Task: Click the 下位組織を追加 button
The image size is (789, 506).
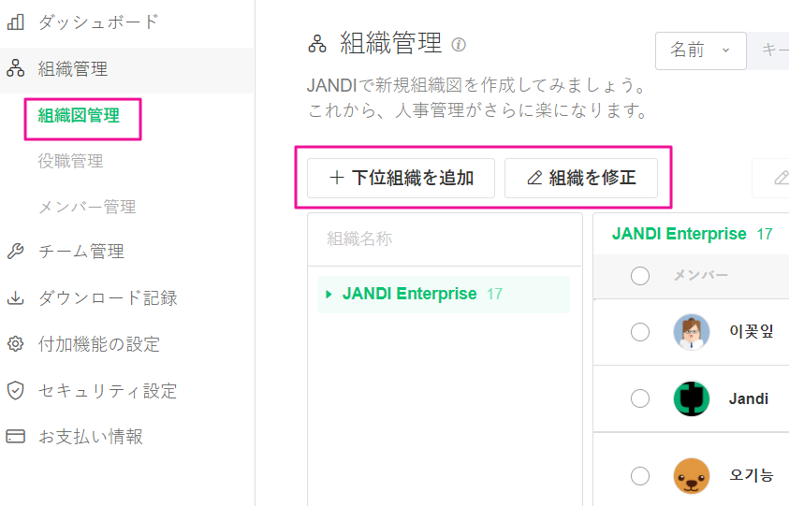Action: pos(402,178)
